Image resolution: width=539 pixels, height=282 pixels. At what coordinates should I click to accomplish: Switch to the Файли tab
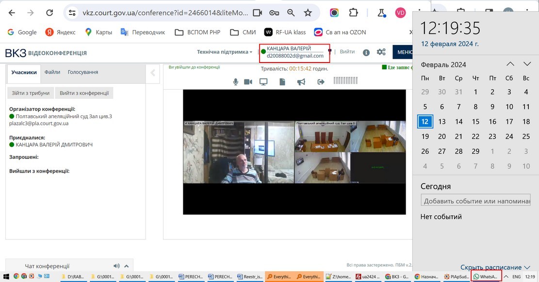[52, 72]
